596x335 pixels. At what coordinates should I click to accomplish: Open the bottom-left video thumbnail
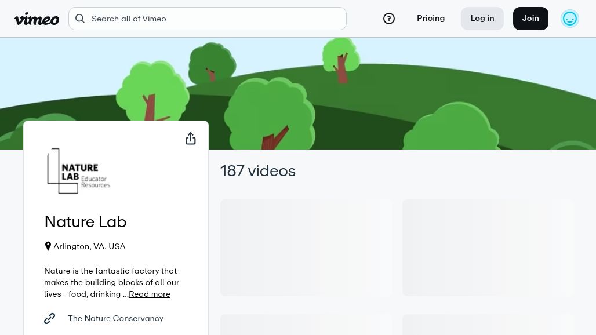[306, 325]
